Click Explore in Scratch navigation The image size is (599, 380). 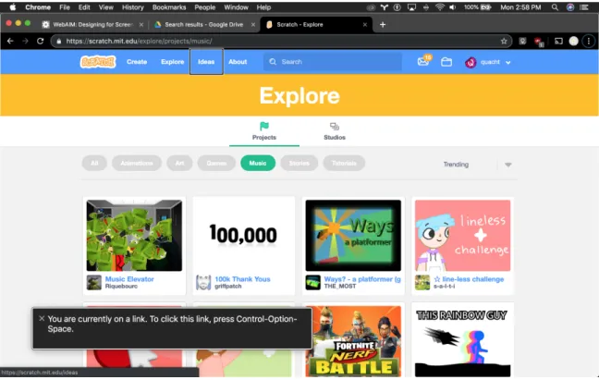pos(172,62)
